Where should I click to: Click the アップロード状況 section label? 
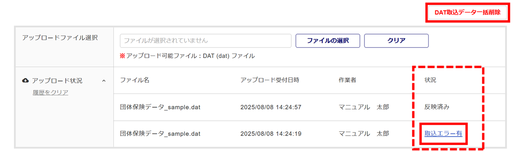(x=57, y=80)
